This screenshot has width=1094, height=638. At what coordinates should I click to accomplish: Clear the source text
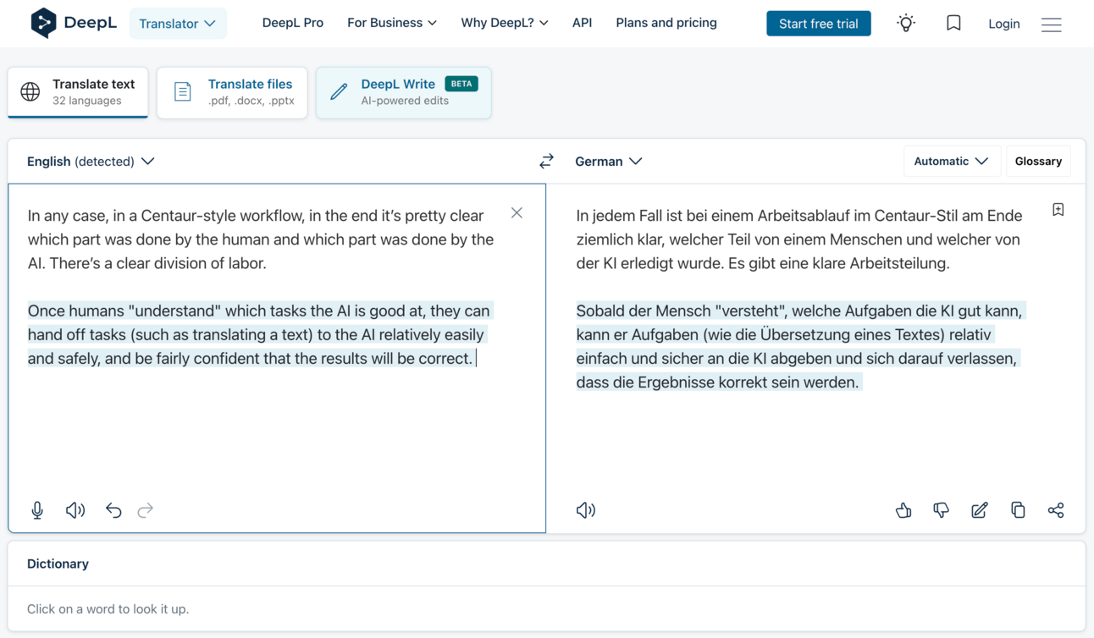click(517, 213)
